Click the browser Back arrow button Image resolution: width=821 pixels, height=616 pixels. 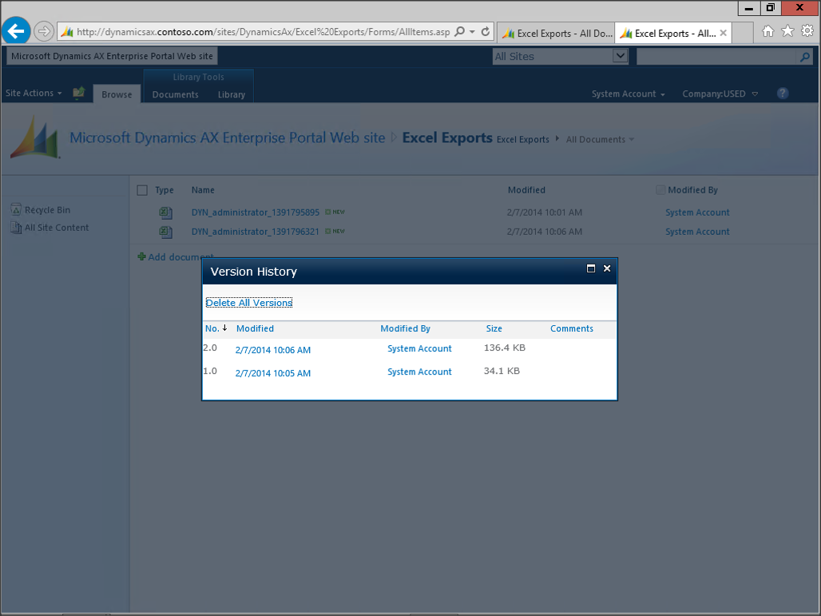(16, 31)
